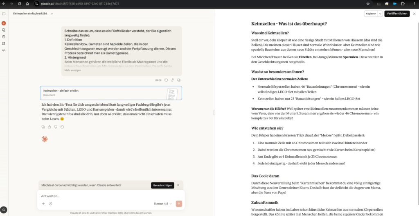The height and width of the screenshot is (216, 419).
Task: Open the code icon in the sidebar
Action: (4, 50)
